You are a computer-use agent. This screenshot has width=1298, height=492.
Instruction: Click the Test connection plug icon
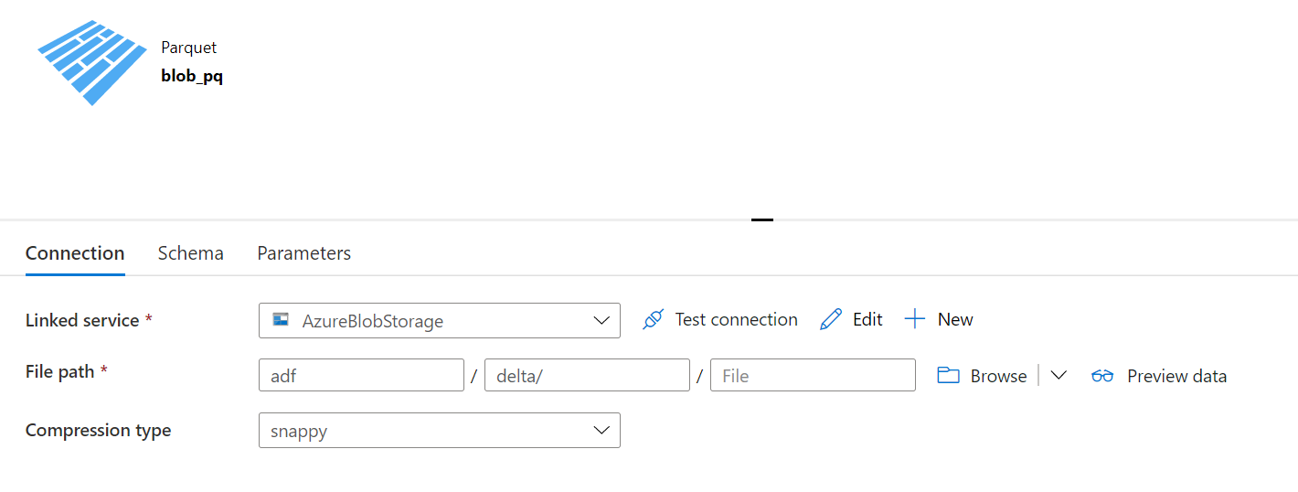pos(653,319)
